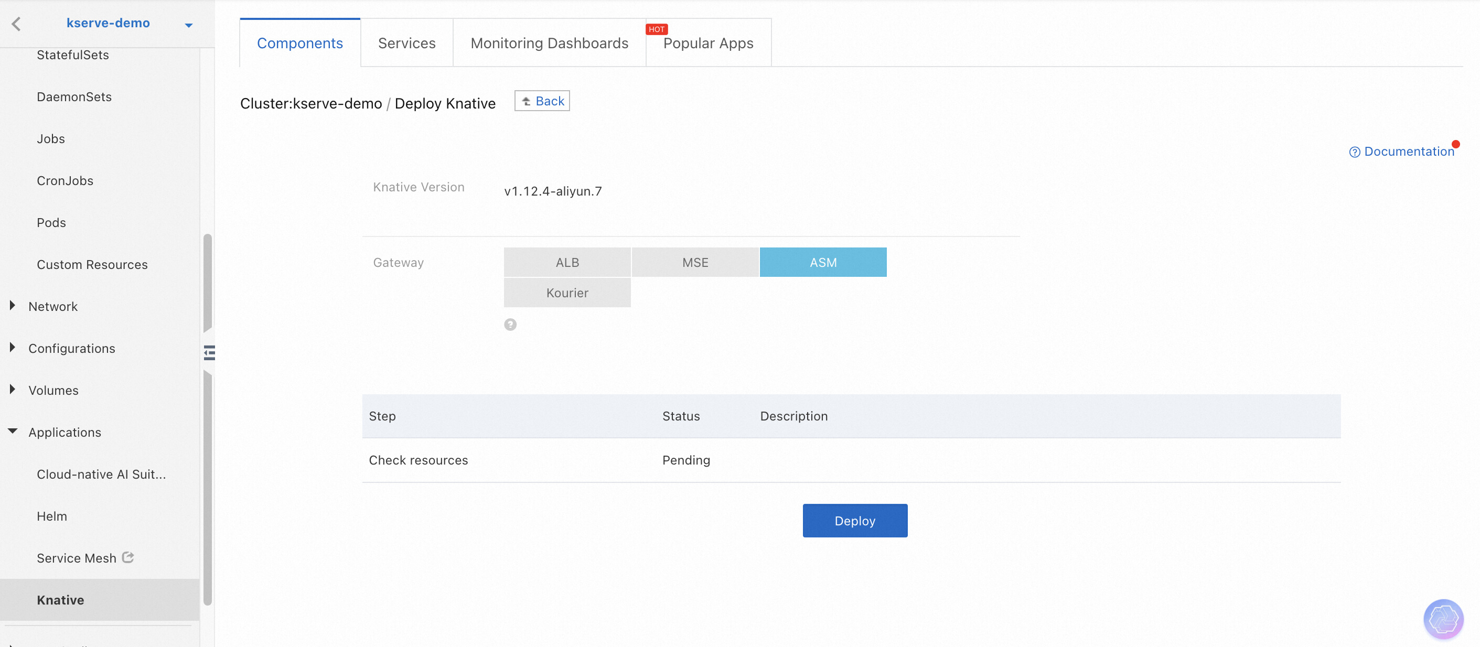Select ALB gateway option

(x=567, y=262)
